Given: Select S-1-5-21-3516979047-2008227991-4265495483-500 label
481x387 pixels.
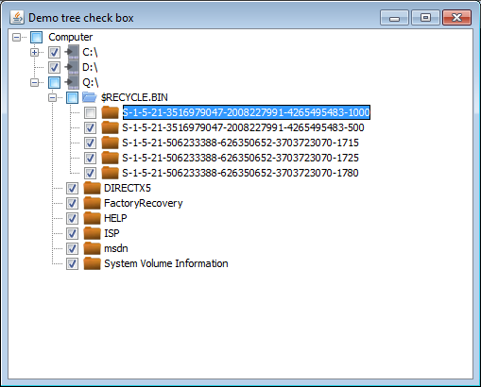Looking at the screenshot, I should pos(243,127).
